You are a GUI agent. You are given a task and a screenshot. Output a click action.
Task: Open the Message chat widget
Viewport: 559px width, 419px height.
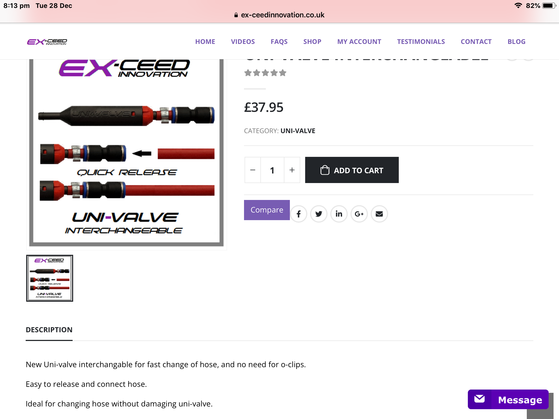[x=508, y=399]
